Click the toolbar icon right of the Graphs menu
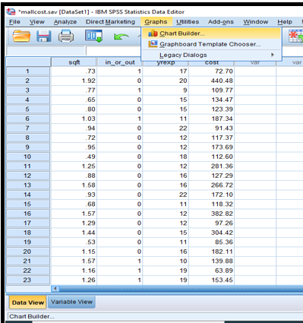 tap(295, 36)
